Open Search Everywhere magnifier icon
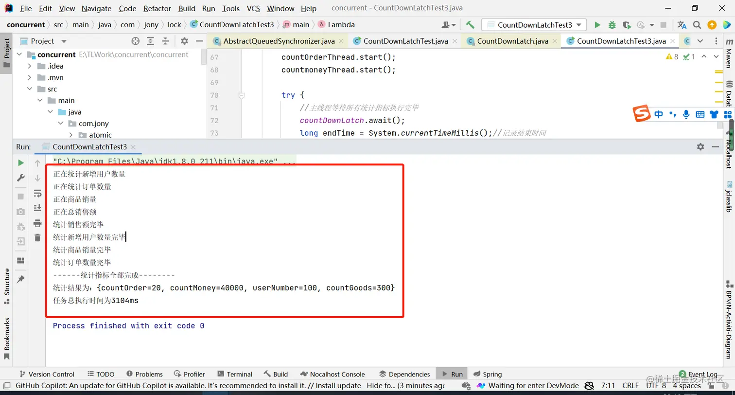Screen dimensions: 735x395 coord(697,25)
